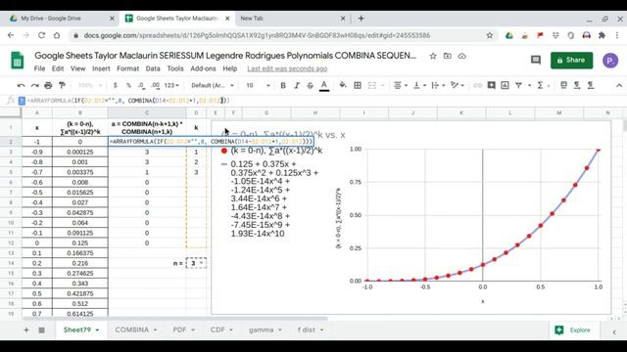Click the insert comment icon

click(x=491, y=85)
